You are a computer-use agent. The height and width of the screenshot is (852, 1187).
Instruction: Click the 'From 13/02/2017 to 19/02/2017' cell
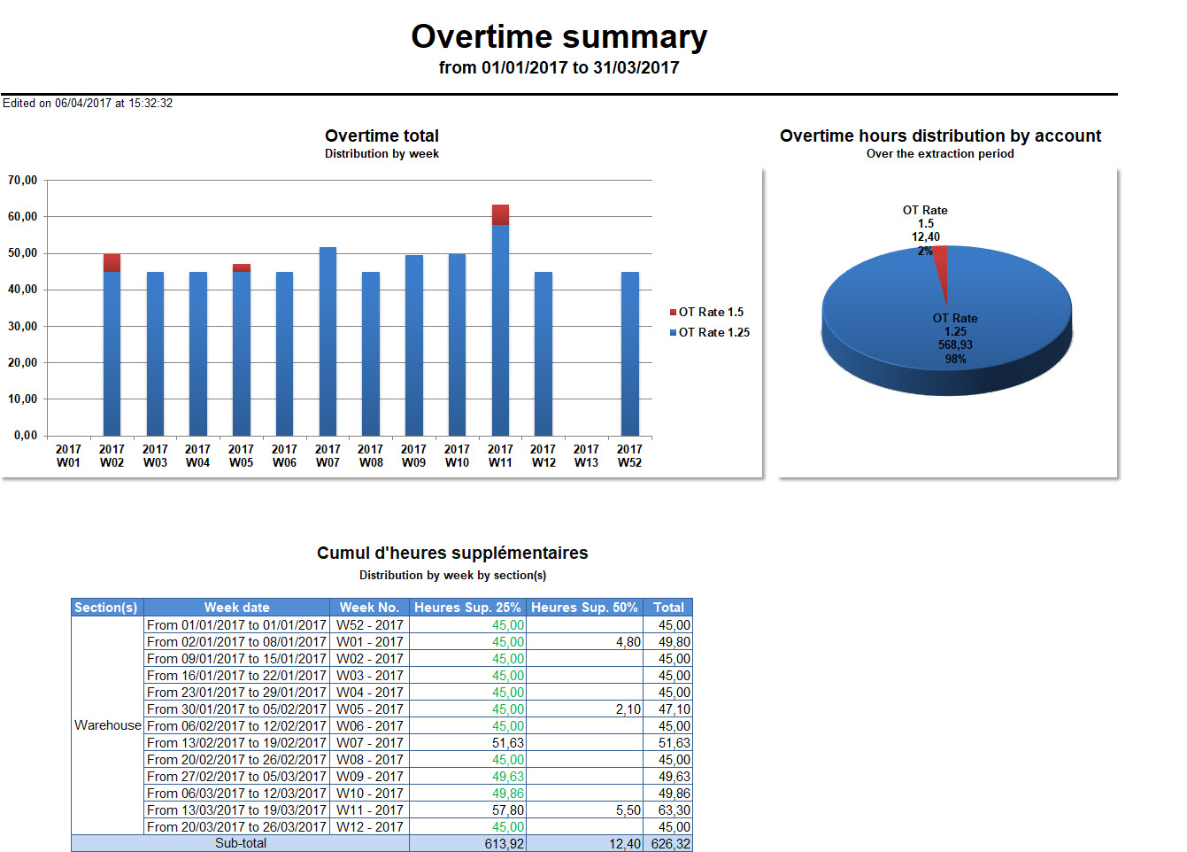pyautogui.click(x=236, y=743)
